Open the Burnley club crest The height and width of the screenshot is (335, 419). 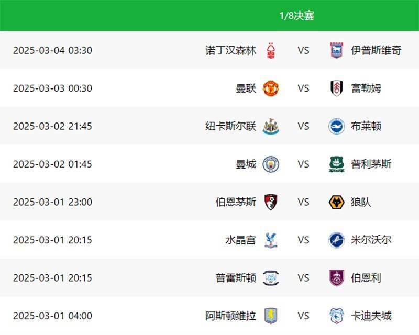(336, 278)
